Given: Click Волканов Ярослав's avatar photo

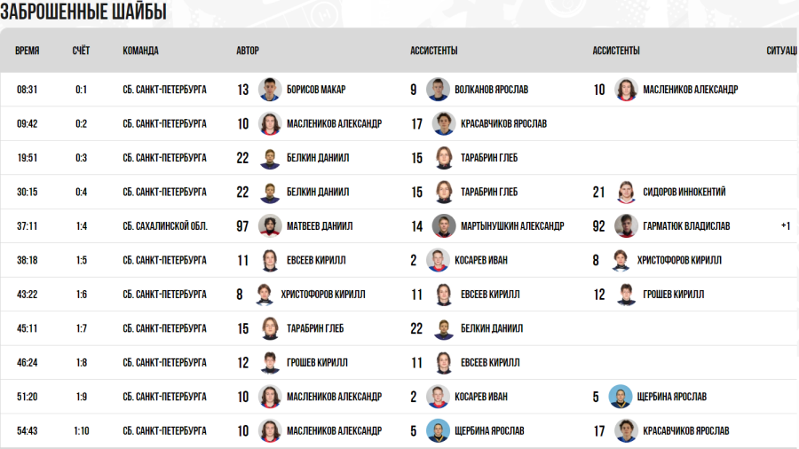Looking at the screenshot, I should coord(437,90).
